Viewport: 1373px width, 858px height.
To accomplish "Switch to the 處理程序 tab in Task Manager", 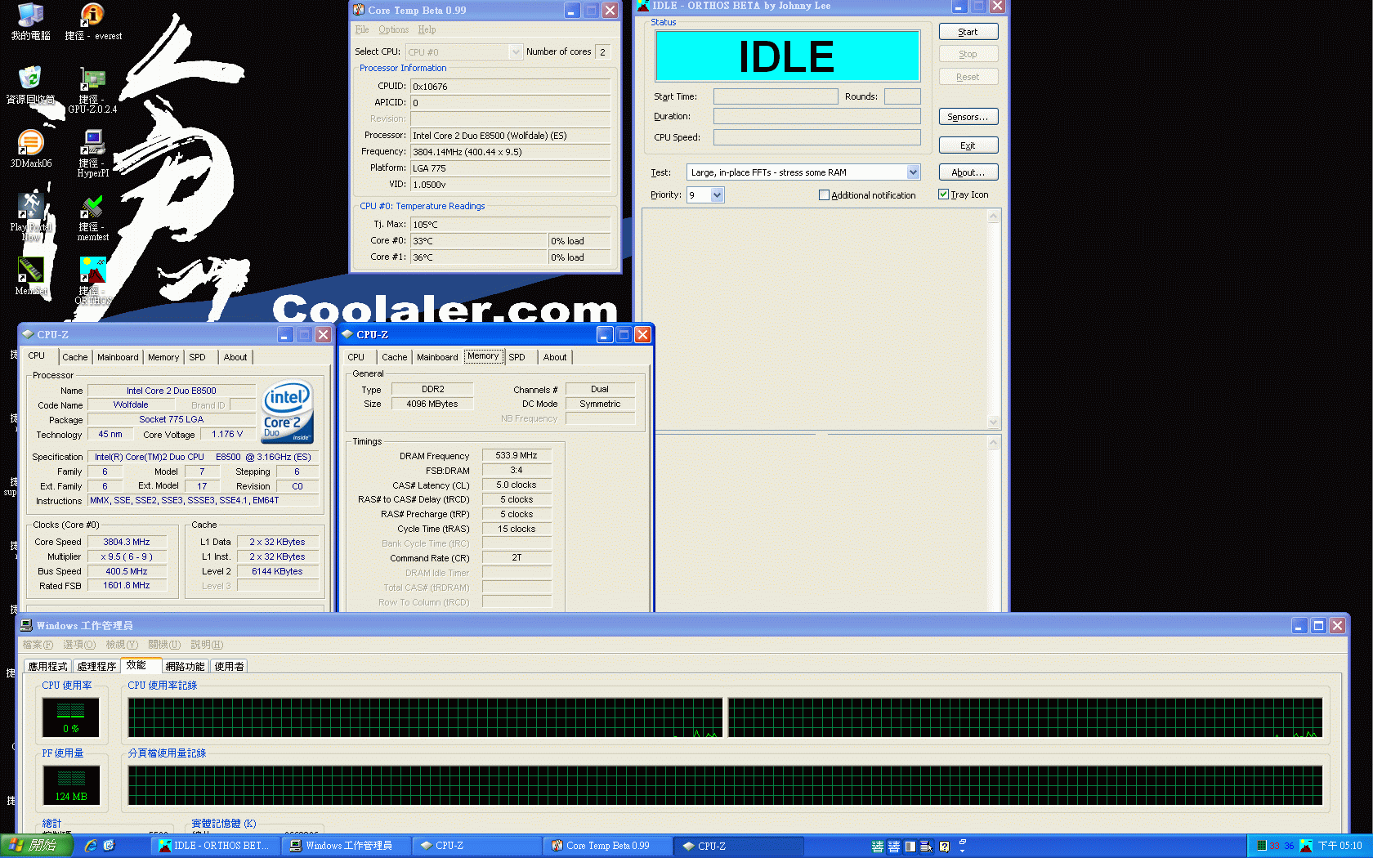I will pyautogui.click(x=96, y=666).
